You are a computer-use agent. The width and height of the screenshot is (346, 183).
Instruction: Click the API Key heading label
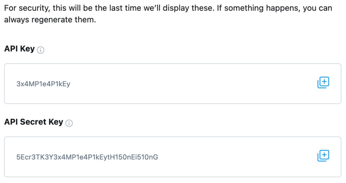[x=19, y=49]
